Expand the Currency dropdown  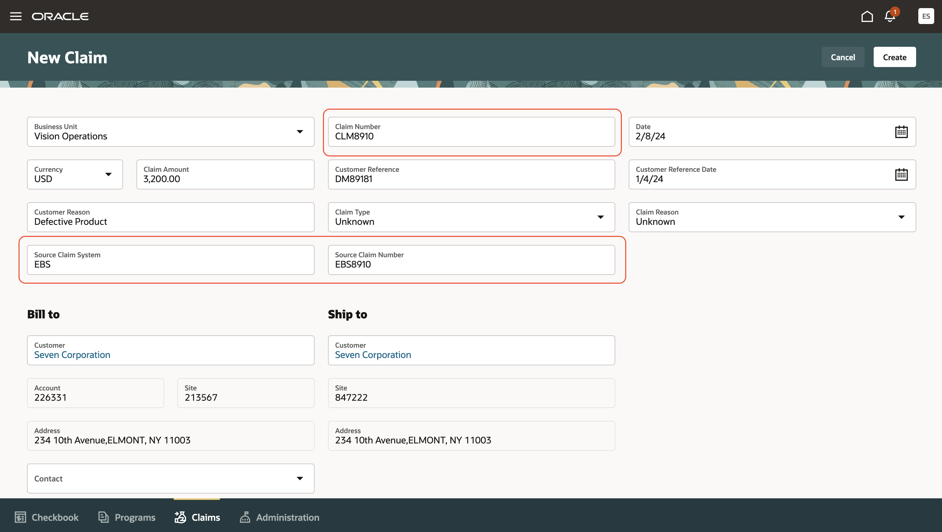108,174
